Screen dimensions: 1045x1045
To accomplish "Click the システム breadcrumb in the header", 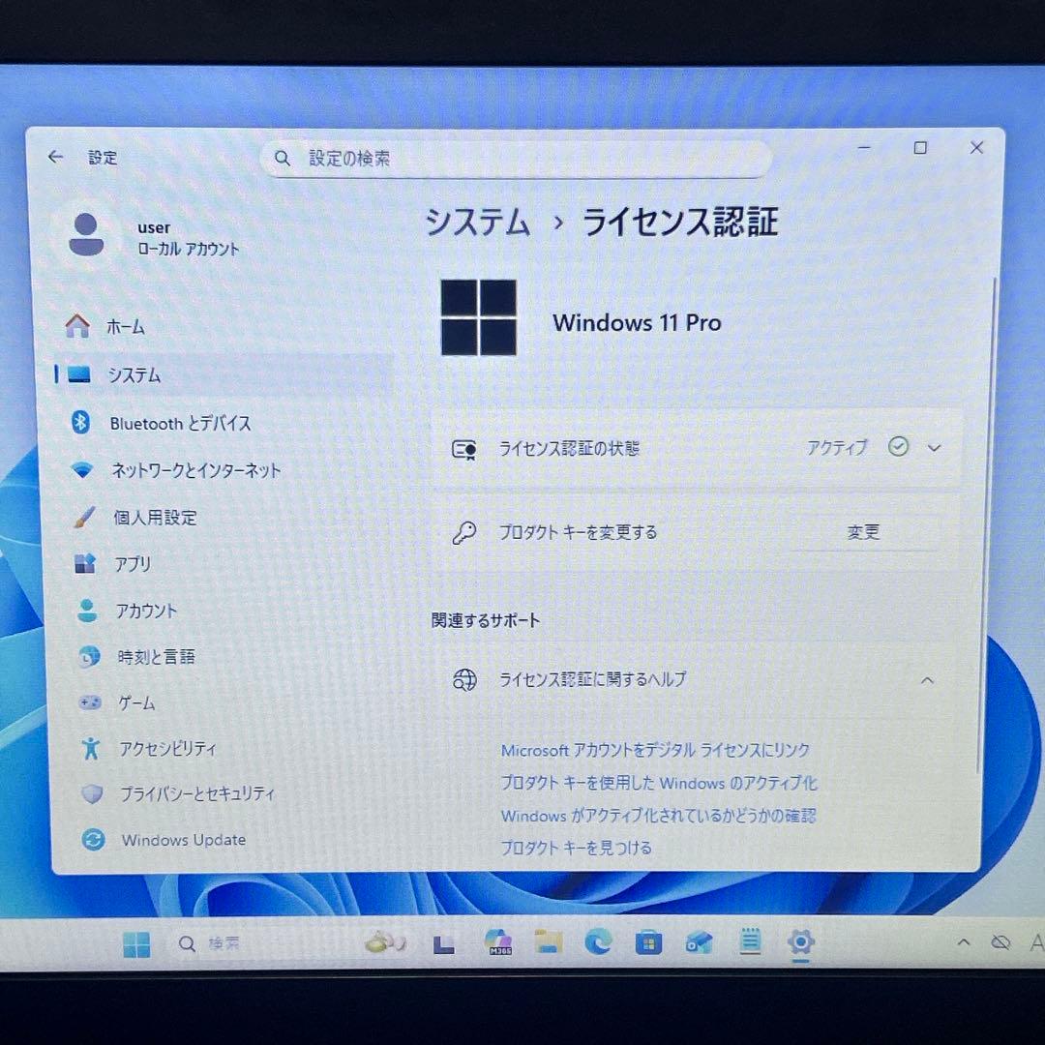I will point(477,222).
